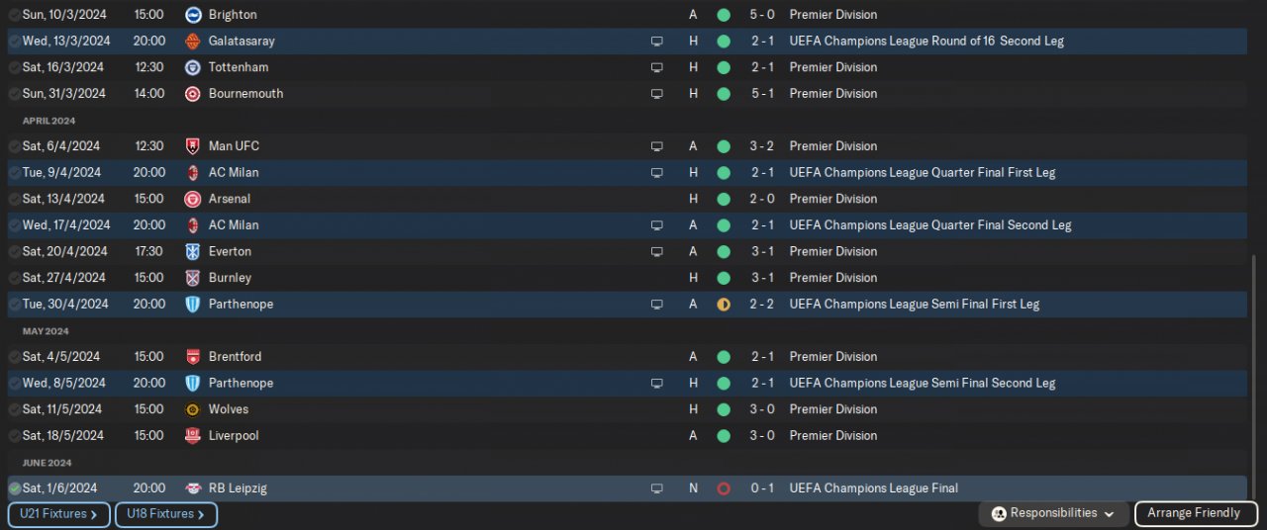Click the Arrange Friendly button

click(x=1196, y=514)
